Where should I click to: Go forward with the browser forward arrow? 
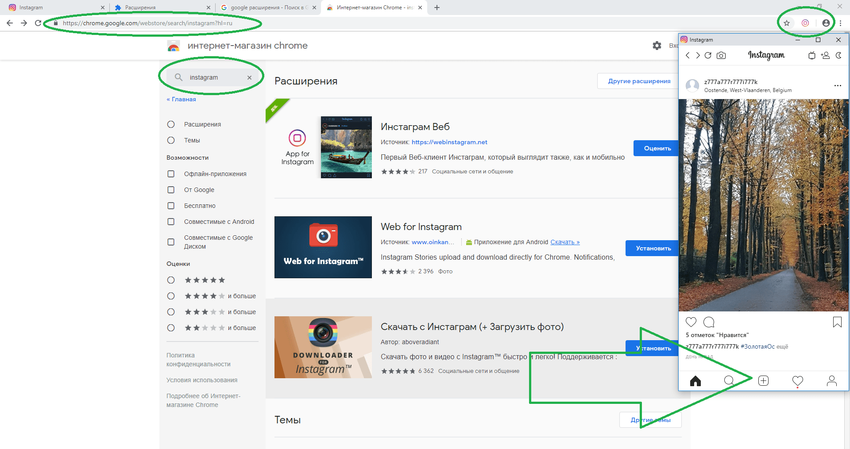tap(24, 23)
